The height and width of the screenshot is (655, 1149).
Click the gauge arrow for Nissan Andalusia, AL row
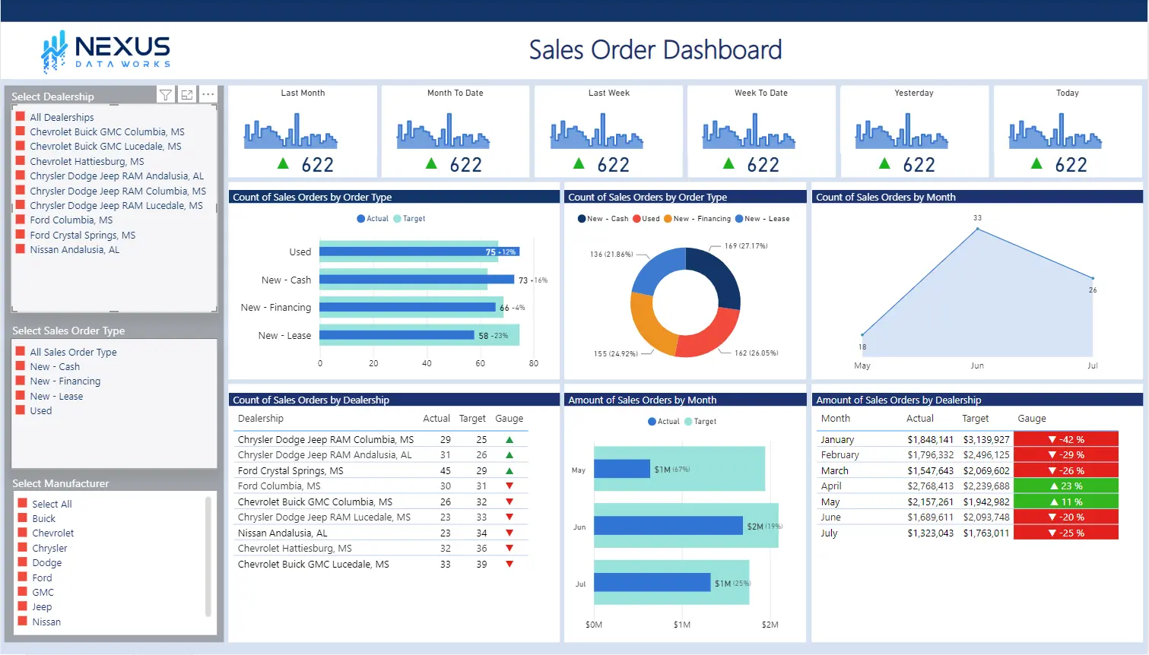click(x=509, y=533)
